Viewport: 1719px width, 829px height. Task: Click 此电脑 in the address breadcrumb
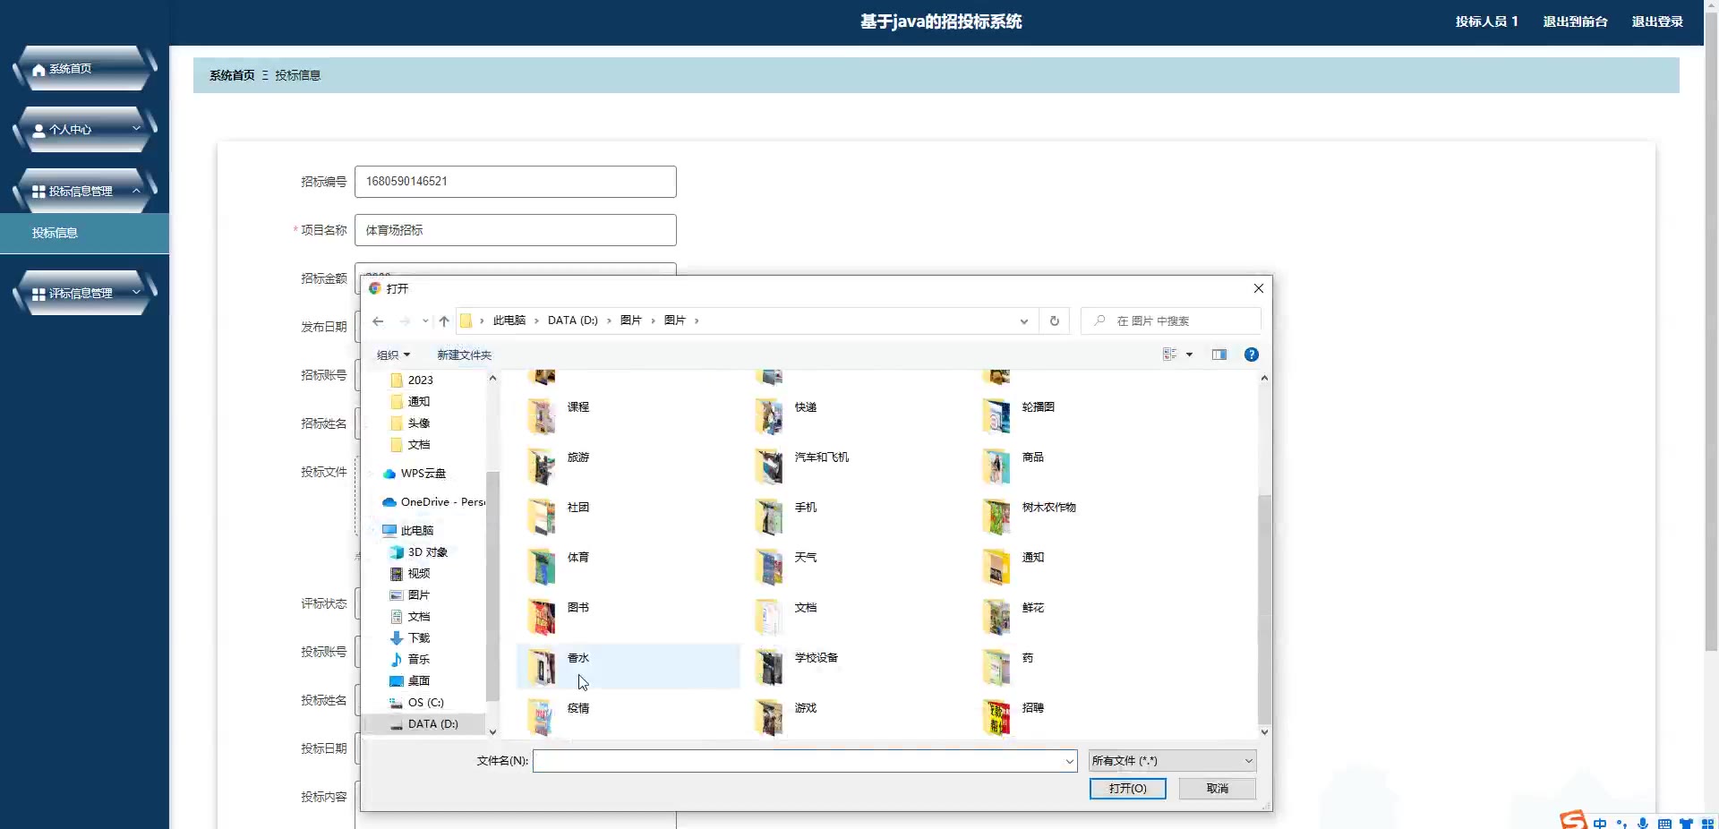pos(509,320)
